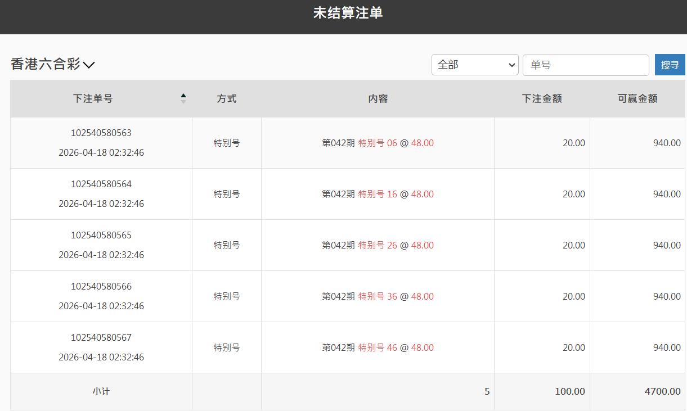This screenshot has height=411, width=687.
Task: Expand the 香港六合彩 lottery chevron
Action: coord(89,65)
